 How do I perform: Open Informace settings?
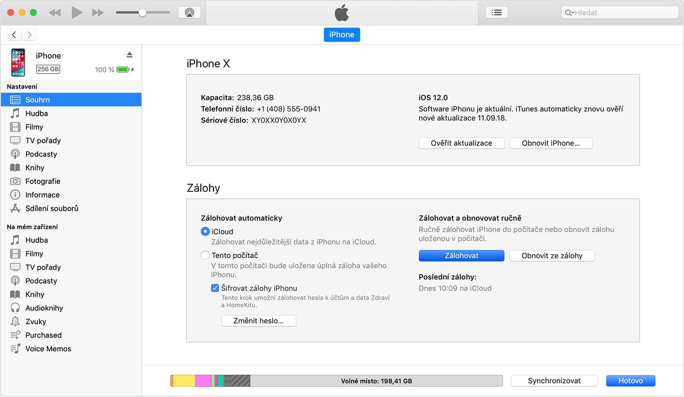71,195
